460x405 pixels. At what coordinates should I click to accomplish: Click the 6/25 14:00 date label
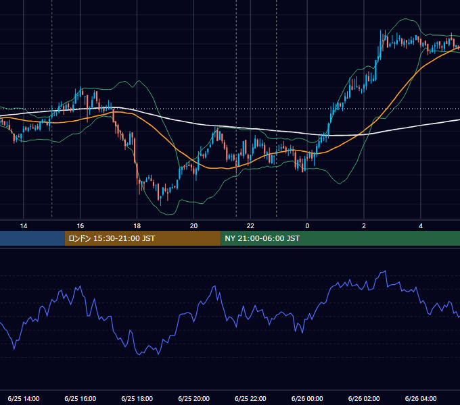24,398
